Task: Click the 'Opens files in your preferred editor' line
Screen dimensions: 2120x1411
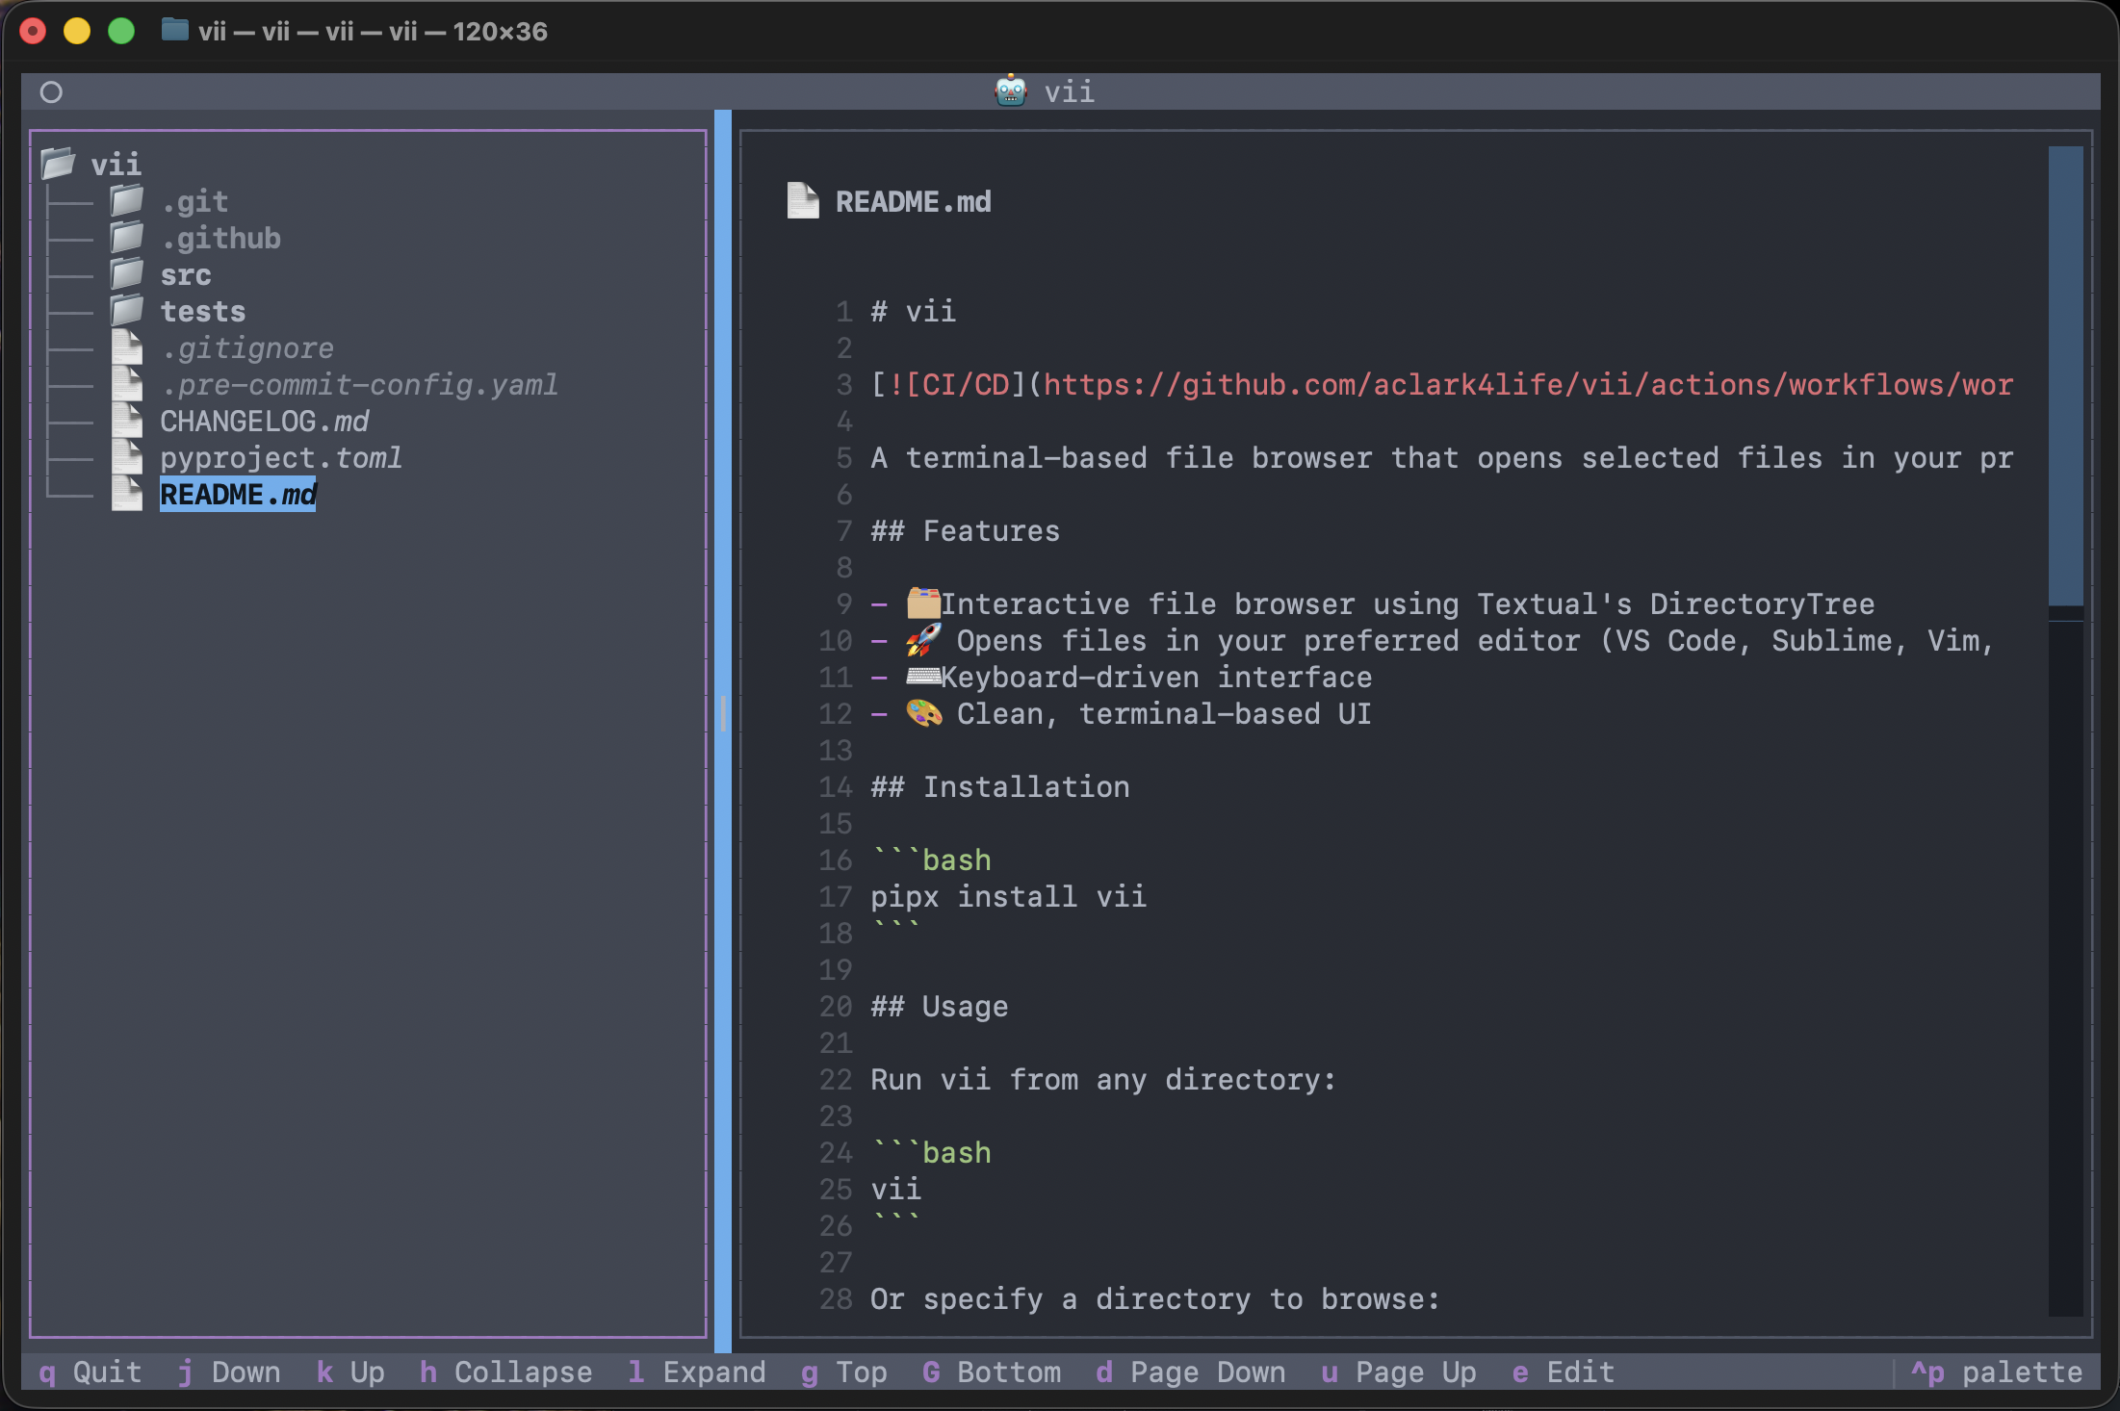Action: [x=1474, y=640]
